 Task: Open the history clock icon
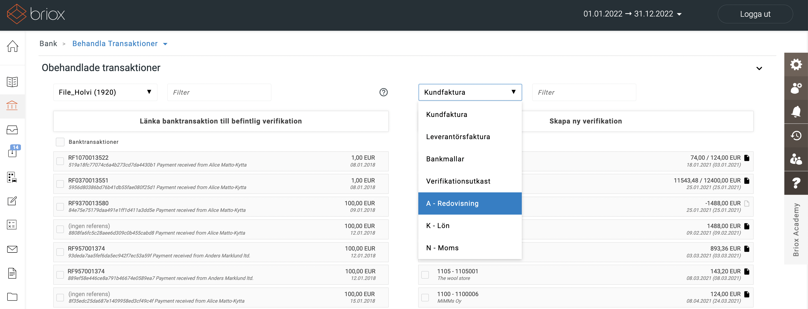(x=796, y=135)
